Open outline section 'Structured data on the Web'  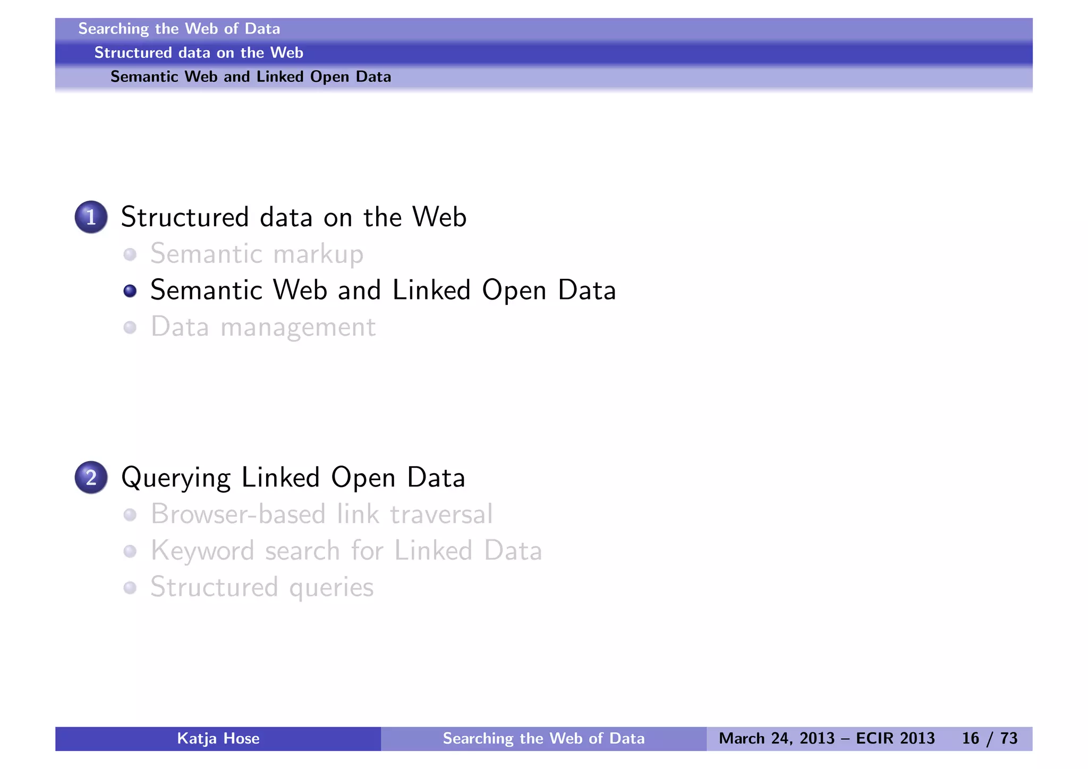pos(294,217)
